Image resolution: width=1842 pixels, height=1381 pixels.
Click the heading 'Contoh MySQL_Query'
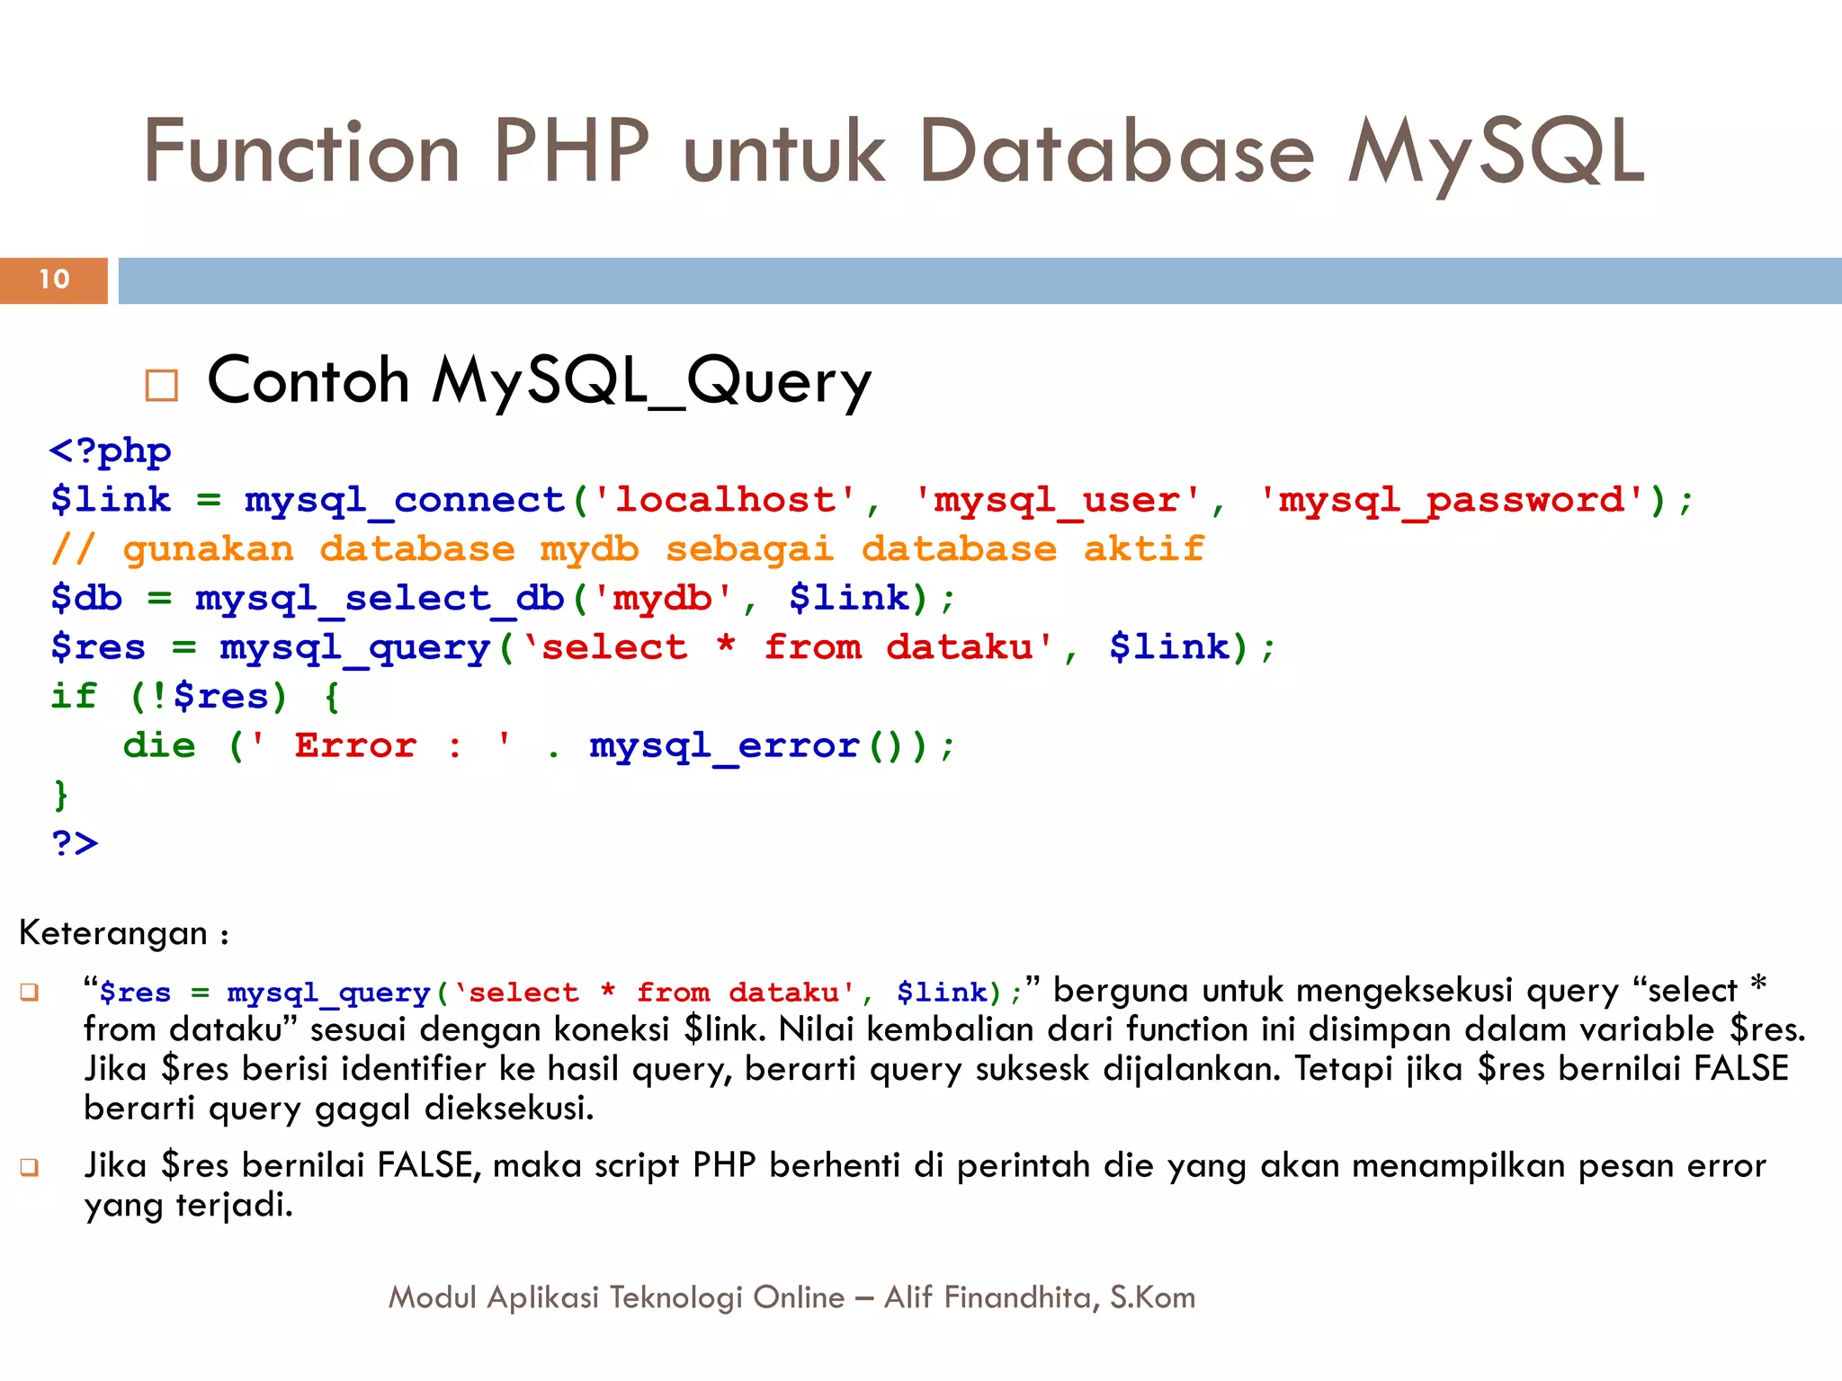click(x=539, y=381)
